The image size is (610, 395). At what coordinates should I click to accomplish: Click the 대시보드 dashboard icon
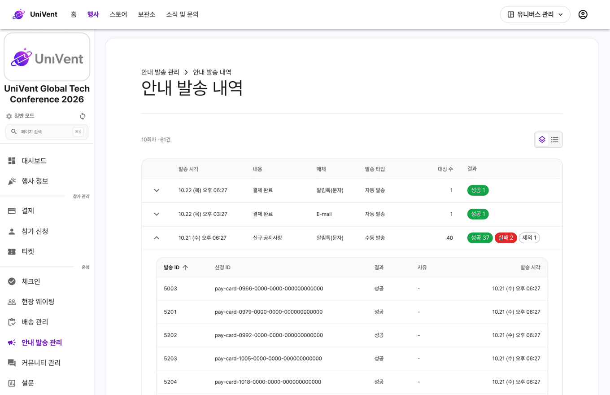12,161
